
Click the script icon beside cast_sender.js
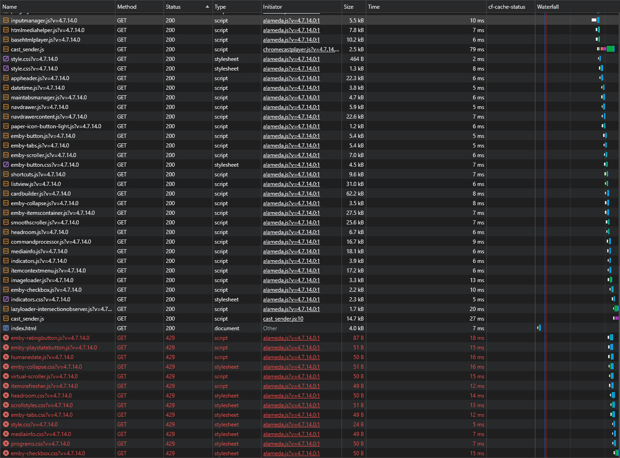(5, 49)
